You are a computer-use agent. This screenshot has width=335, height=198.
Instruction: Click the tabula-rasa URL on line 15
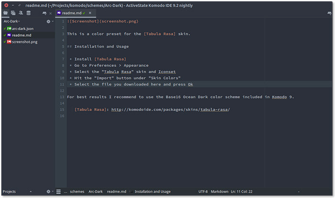click(x=171, y=110)
